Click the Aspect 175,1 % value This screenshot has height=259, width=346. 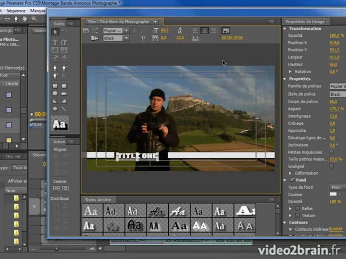337,109
